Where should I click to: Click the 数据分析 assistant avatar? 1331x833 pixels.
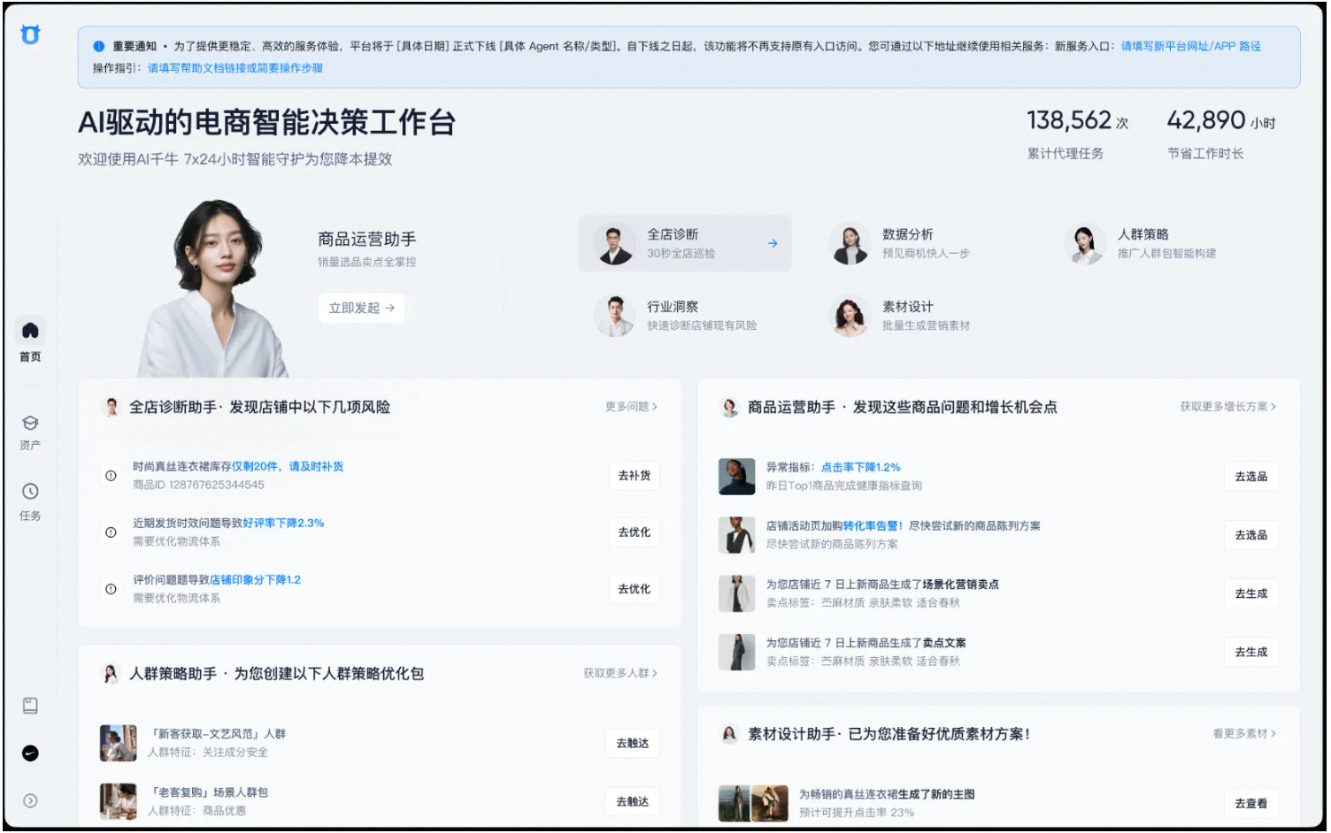click(850, 243)
